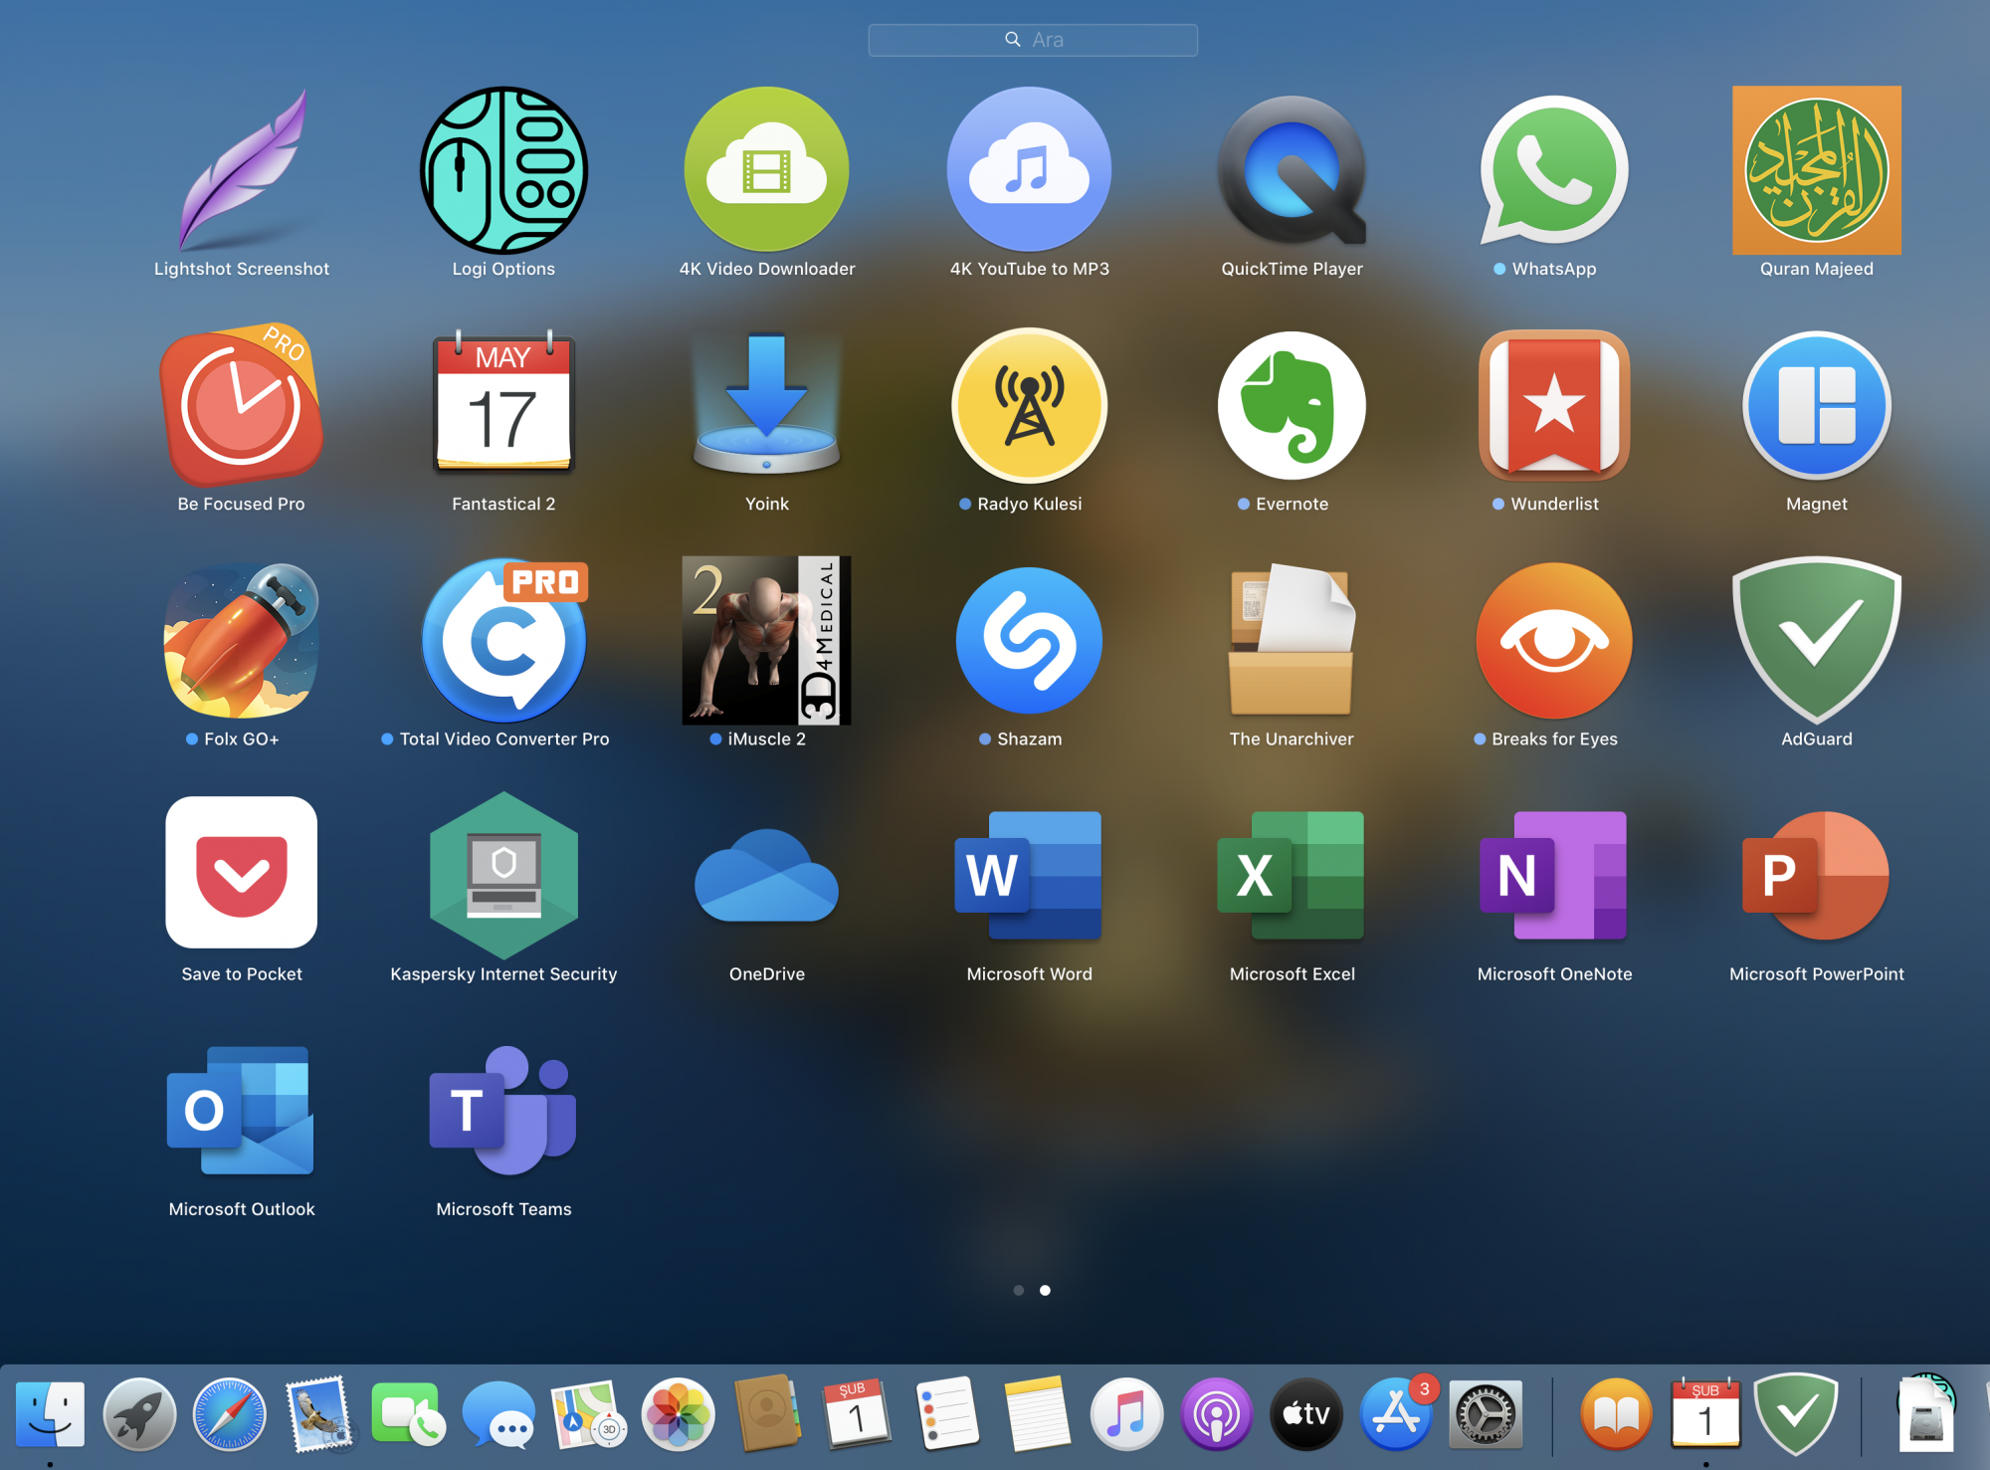Screen dimensions: 1990x1470
Task: Open Messages from the Dock
Action: (498, 1414)
